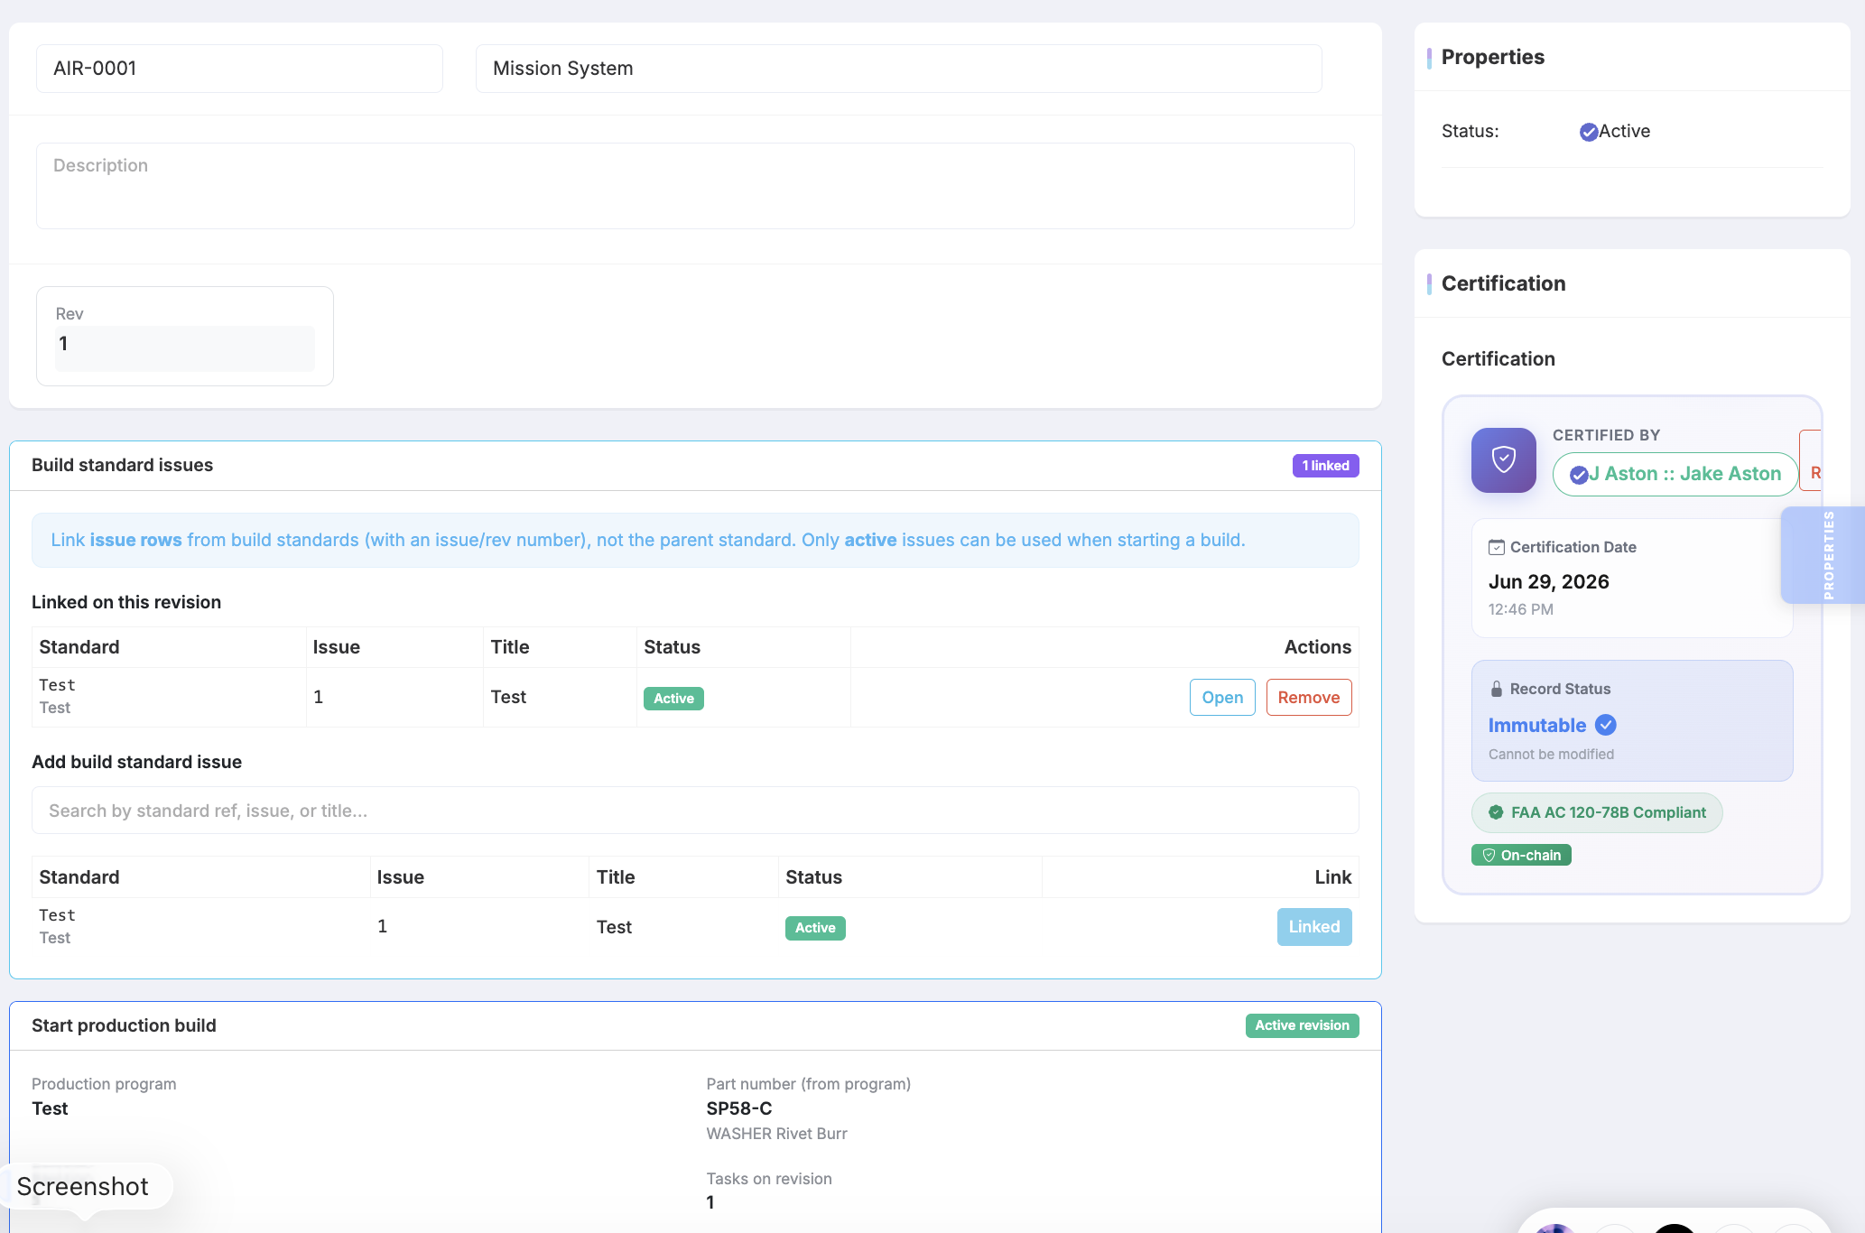Screen dimensions: 1865x1233
Task: Click into the Description text area
Action: [x=695, y=186]
